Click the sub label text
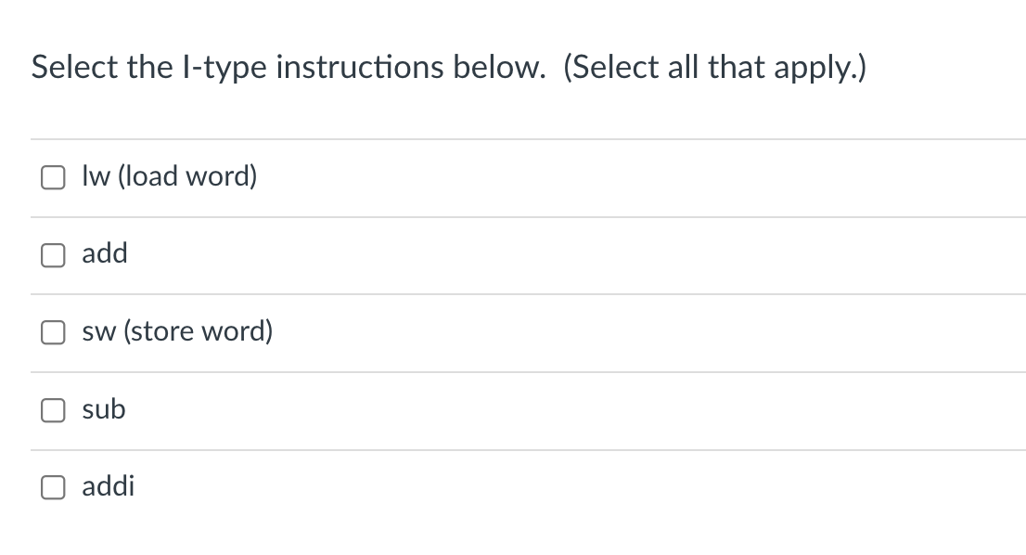 [x=104, y=409]
